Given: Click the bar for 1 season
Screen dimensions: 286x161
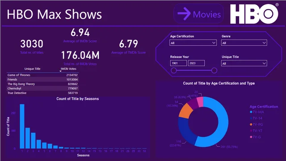Looking at the screenshot, I should pos(22,126).
